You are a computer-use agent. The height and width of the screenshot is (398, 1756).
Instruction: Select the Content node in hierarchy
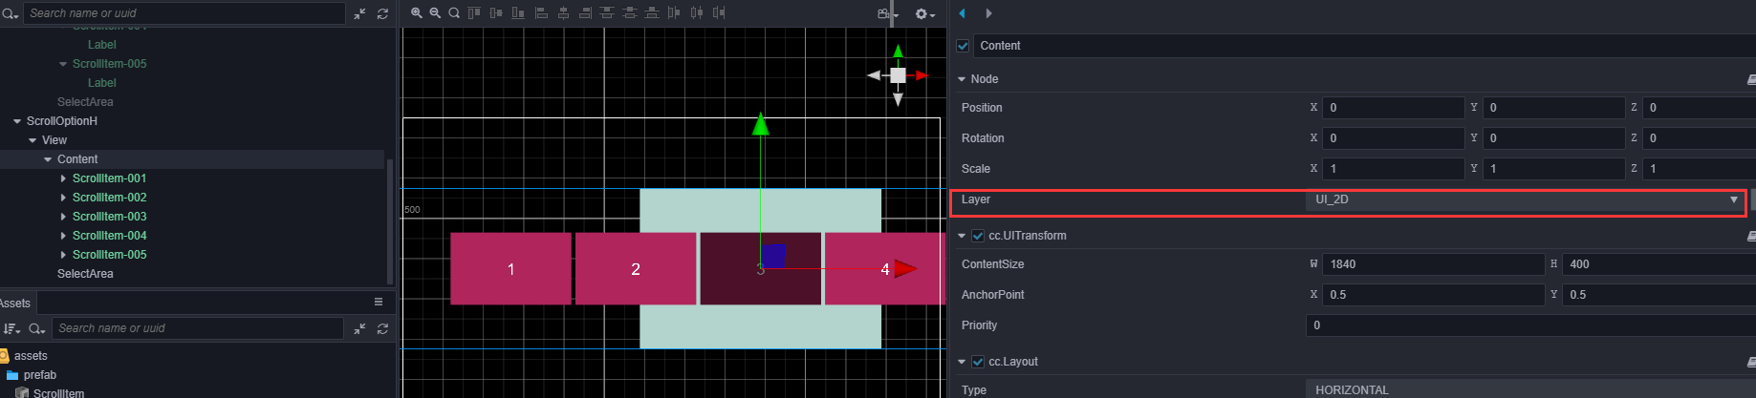tap(77, 159)
